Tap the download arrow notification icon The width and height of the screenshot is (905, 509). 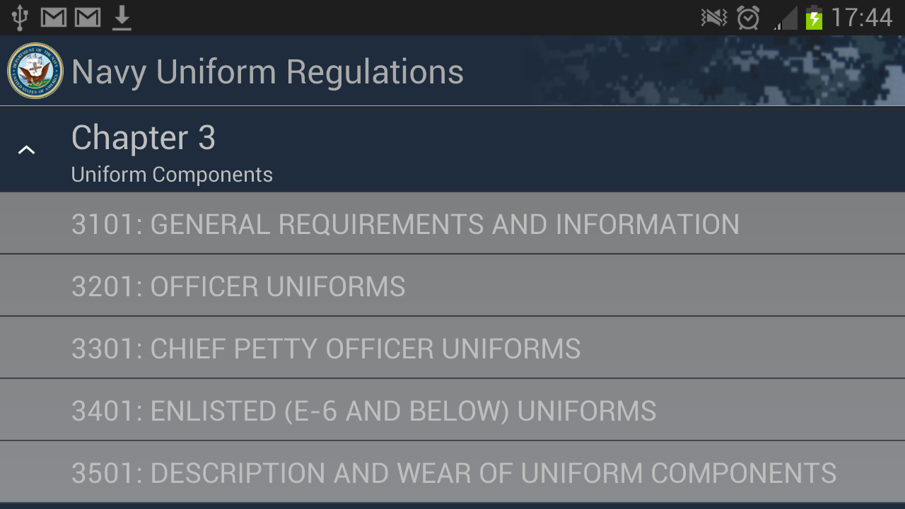[122, 17]
